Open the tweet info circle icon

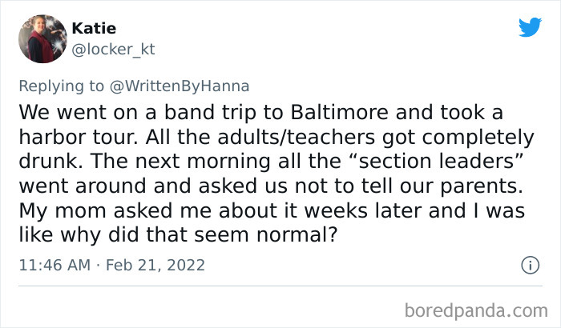coord(529,264)
